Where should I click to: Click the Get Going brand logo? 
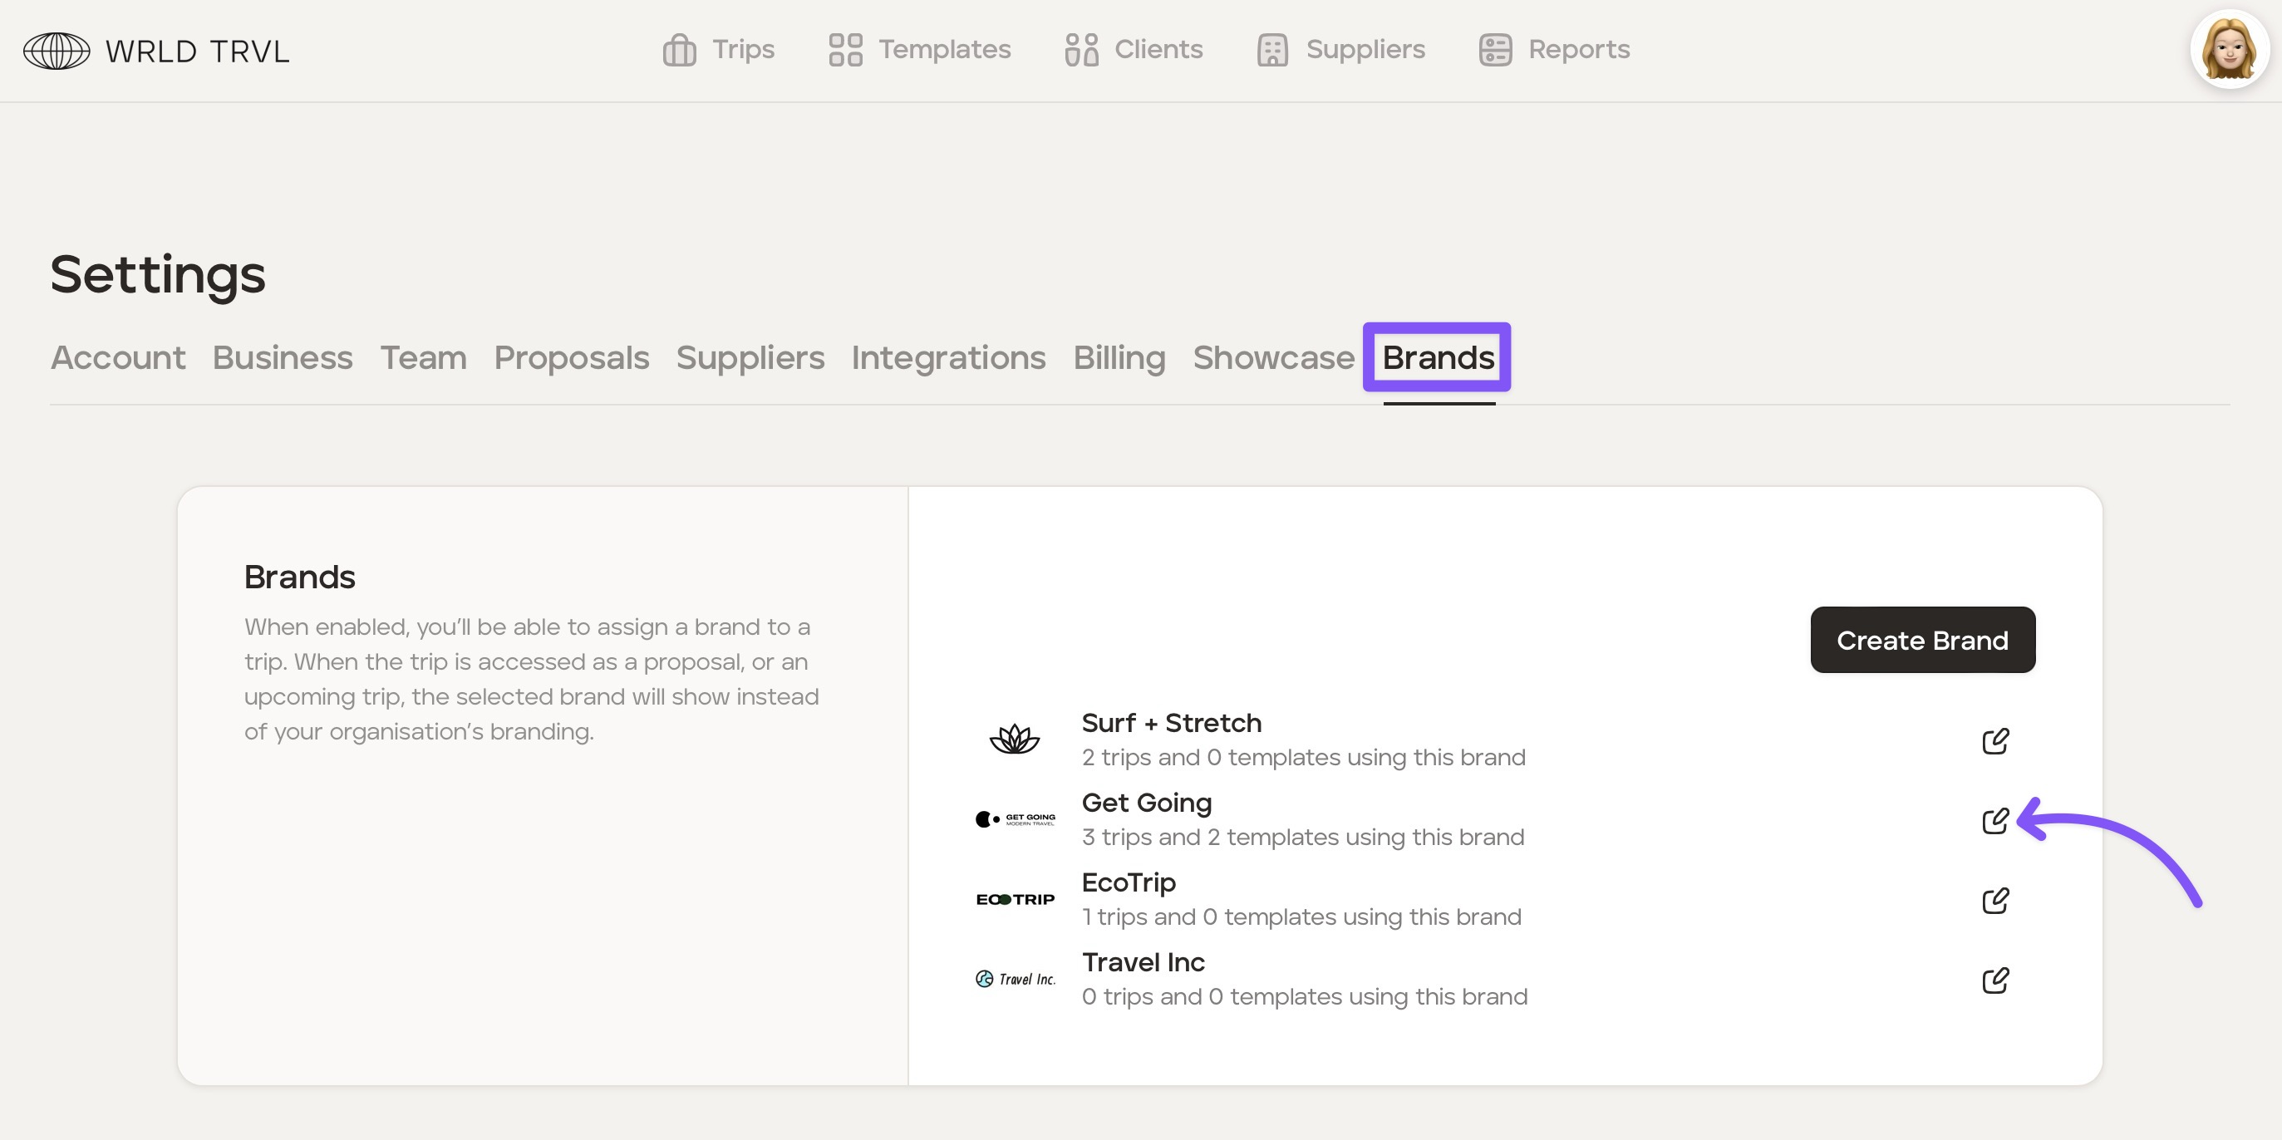[x=1016, y=819]
